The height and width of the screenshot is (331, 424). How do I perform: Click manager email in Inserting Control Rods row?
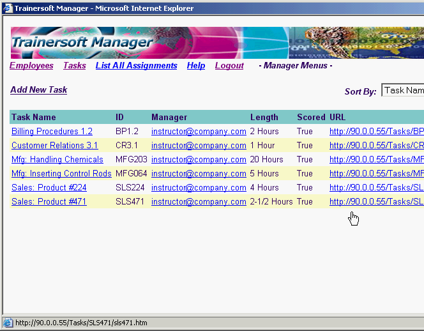(199, 173)
